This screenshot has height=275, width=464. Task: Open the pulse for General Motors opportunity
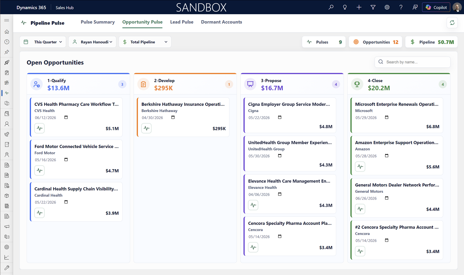(x=360, y=209)
